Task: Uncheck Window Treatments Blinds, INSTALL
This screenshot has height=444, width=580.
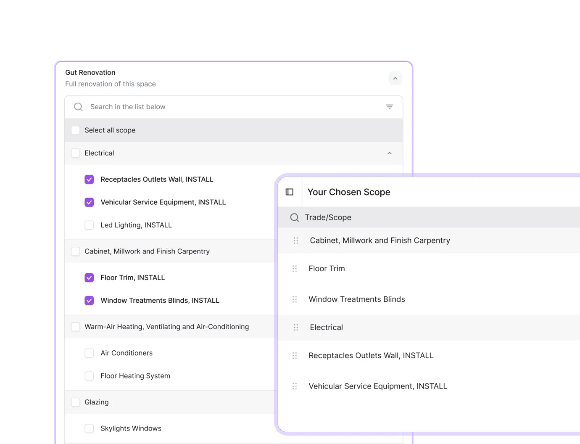Action: (x=89, y=300)
